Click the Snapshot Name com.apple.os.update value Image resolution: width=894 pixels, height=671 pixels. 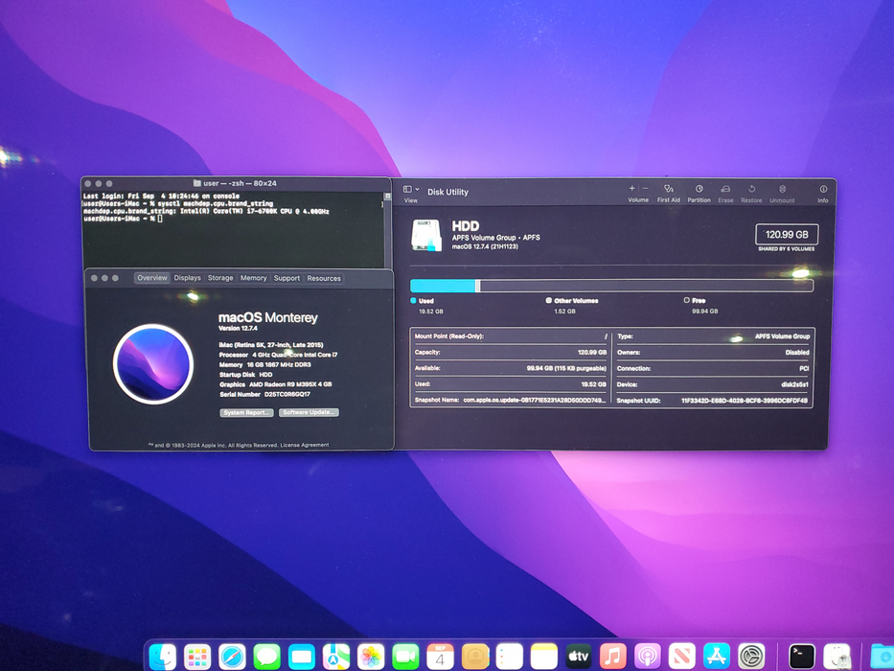(535, 400)
